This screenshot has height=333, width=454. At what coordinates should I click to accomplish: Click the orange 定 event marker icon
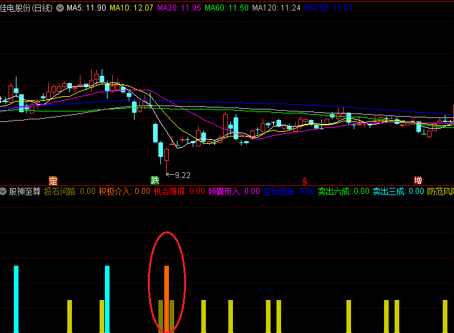pyautogui.click(x=53, y=181)
